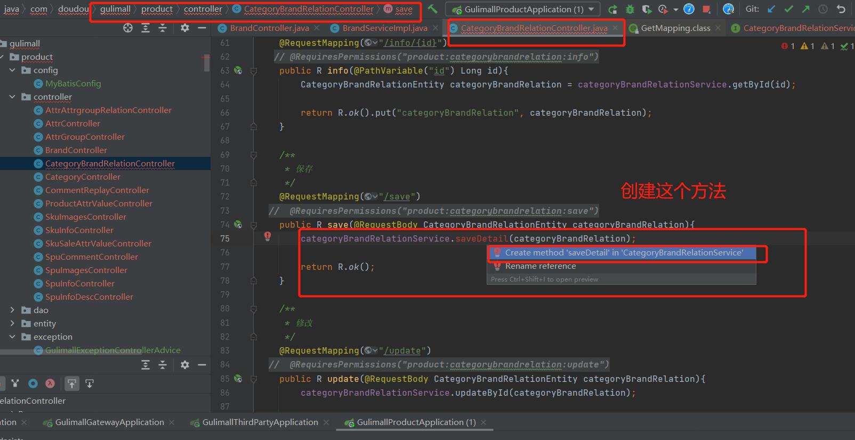This screenshot has height=440, width=855.
Task: Collapse the exception folder
Action: (12, 337)
